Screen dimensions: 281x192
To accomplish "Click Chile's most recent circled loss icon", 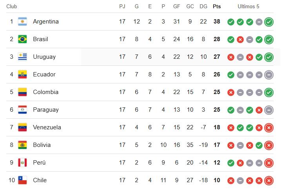I will tap(268, 181).
